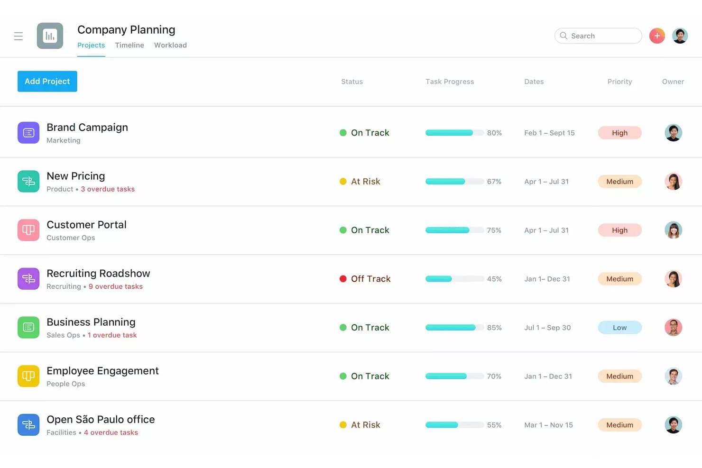Click the Employee Engagement yellow project icon
The image size is (702, 468).
pyautogui.click(x=28, y=376)
